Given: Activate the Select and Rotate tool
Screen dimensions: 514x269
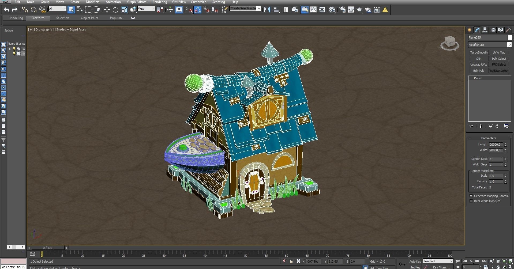Looking at the screenshot, I should point(115,10).
